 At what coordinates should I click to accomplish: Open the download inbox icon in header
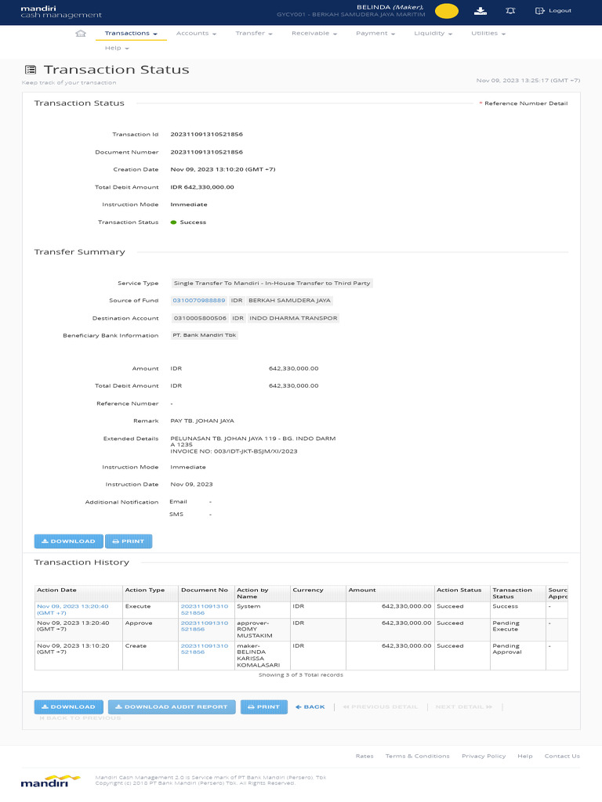481,11
